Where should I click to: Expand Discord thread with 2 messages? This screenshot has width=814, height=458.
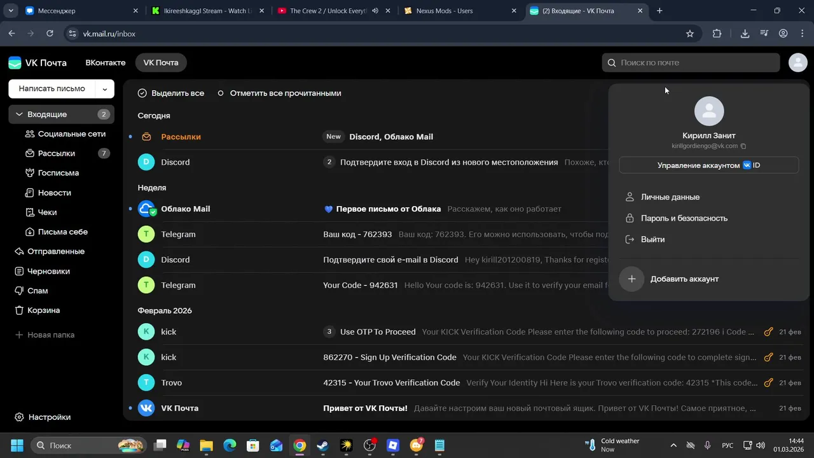click(329, 162)
